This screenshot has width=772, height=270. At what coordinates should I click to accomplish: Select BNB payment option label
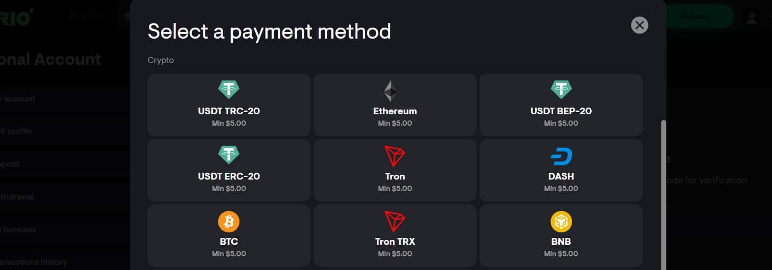click(x=561, y=241)
